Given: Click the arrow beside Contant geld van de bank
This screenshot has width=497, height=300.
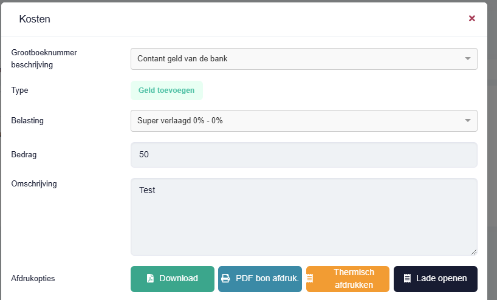Looking at the screenshot, I should click(x=467, y=59).
